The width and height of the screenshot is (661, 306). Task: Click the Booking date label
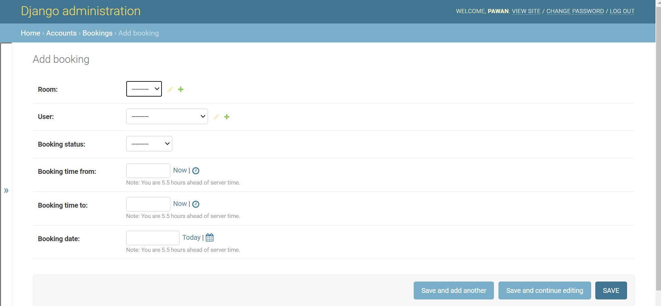pos(59,239)
